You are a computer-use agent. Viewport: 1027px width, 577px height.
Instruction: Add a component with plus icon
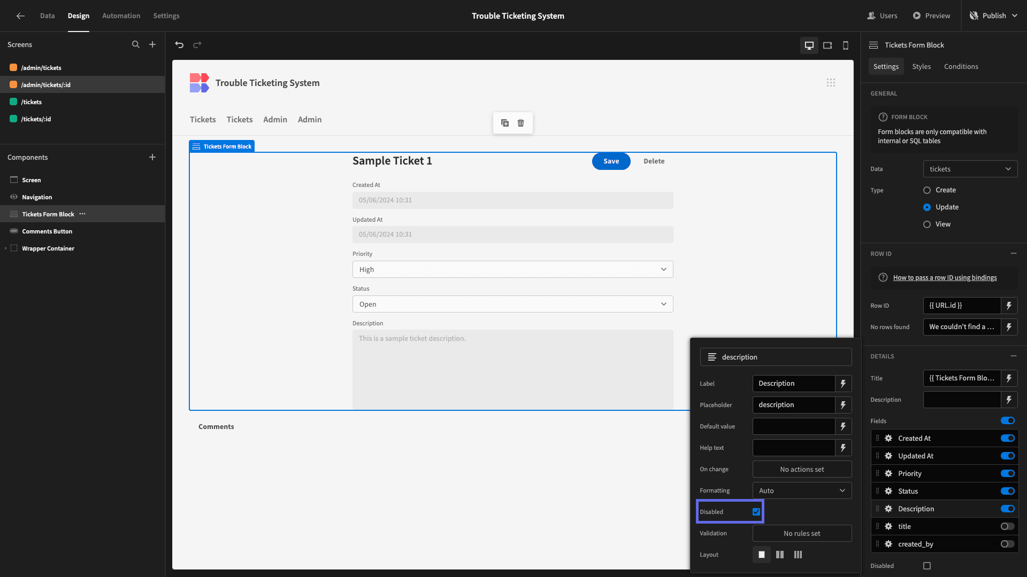(x=152, y=157)
